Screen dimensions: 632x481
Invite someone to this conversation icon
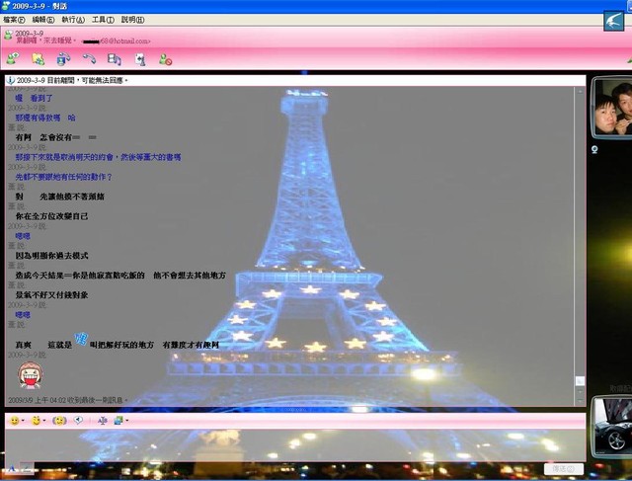tap(13, 59)
